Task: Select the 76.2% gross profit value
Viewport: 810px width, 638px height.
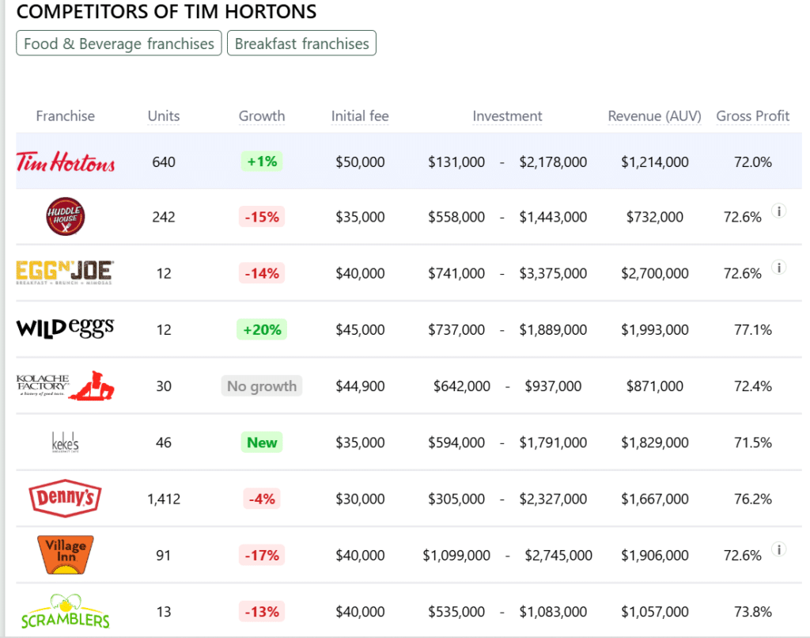Action: [x=753, y=499]
